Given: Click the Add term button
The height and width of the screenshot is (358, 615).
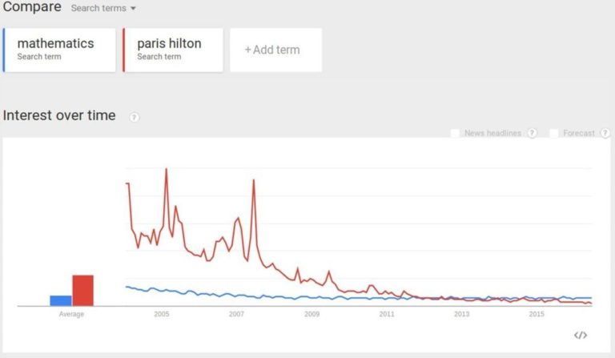Looking at the screenshot, I should [x=275, y=50].
